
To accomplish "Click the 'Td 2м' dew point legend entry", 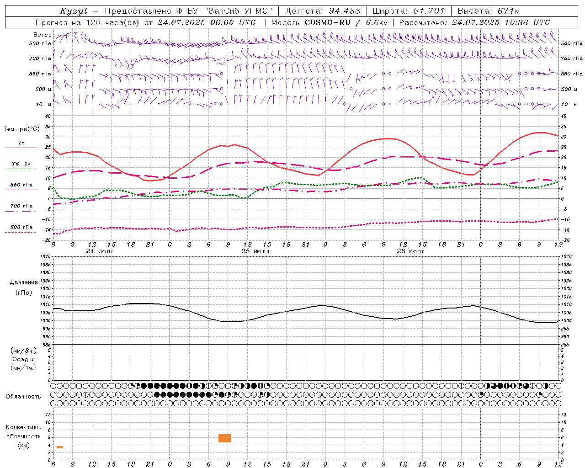I will click(x=21, y=164).
